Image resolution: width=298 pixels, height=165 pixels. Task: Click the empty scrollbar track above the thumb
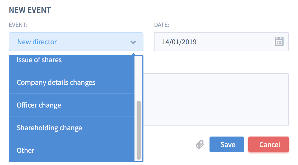coord(139,78)
